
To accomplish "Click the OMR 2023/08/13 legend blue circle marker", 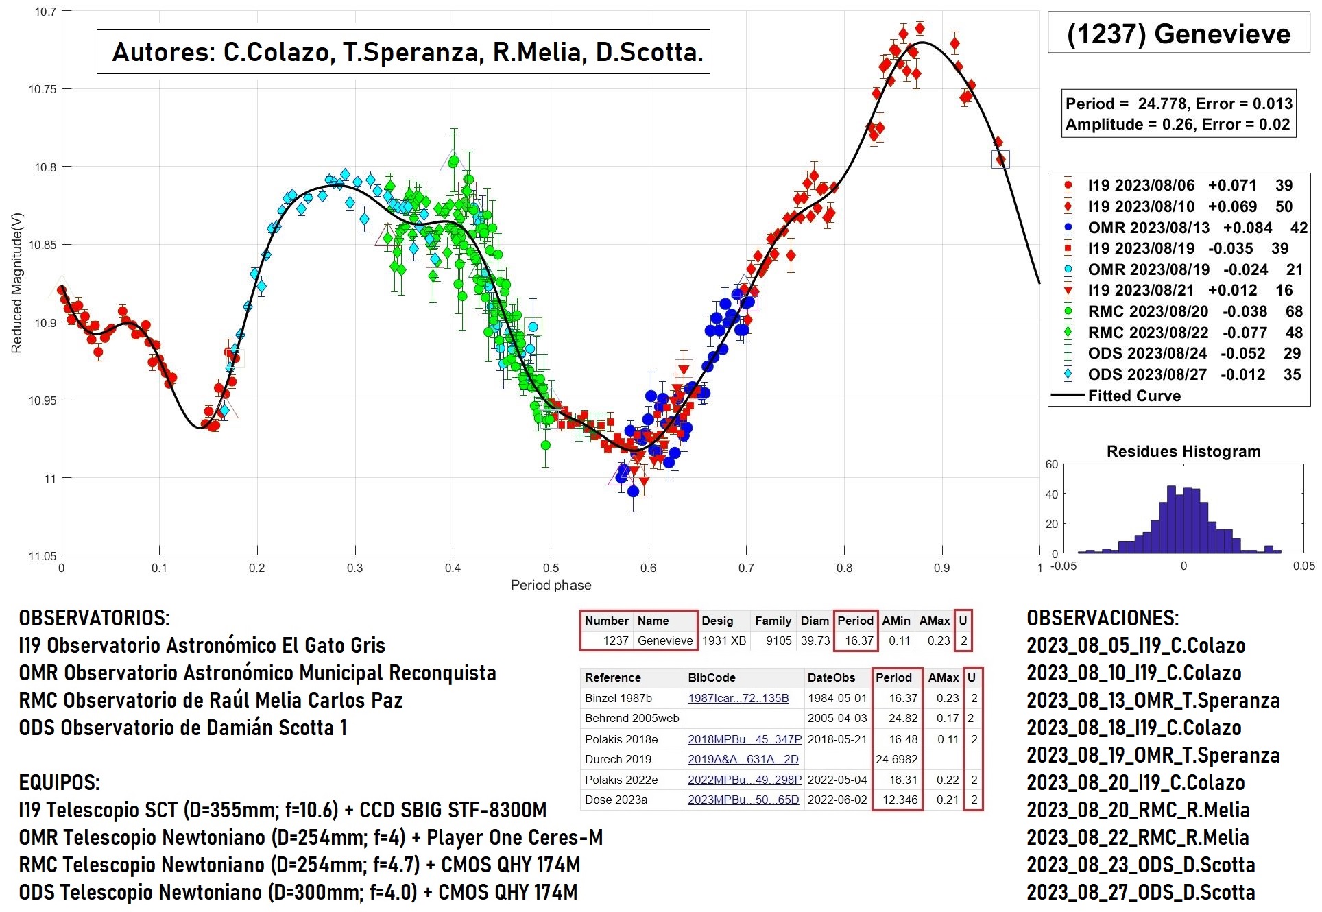I will (x=1068, y=227).
